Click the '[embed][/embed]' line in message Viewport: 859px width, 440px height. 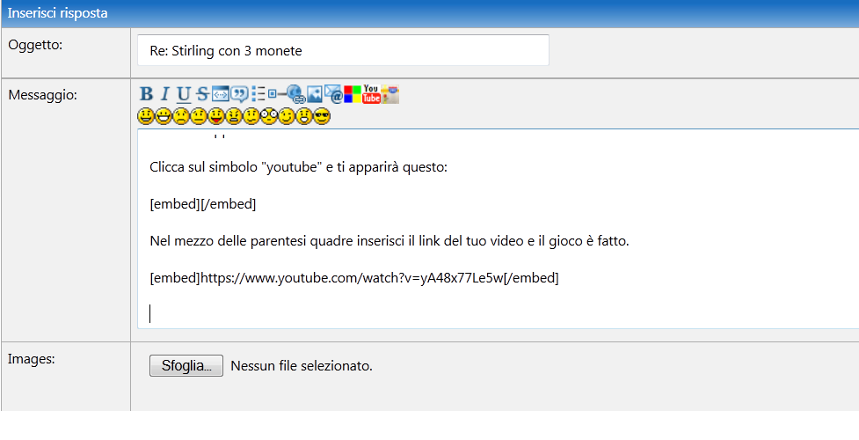[203, 204]
